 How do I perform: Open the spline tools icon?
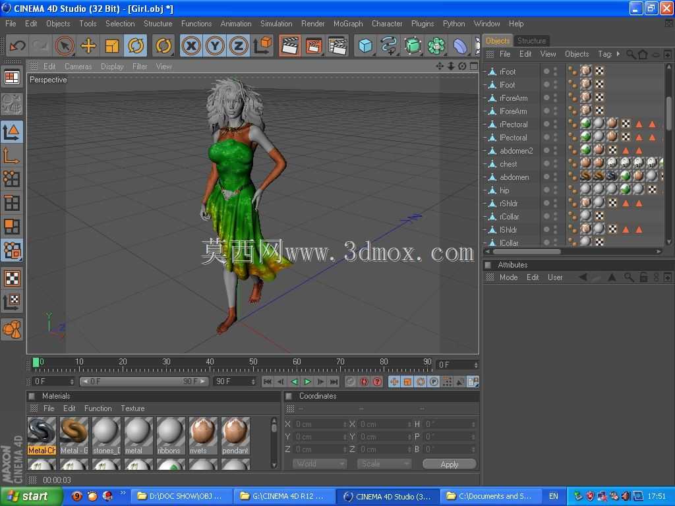click(x=389, y=45)
